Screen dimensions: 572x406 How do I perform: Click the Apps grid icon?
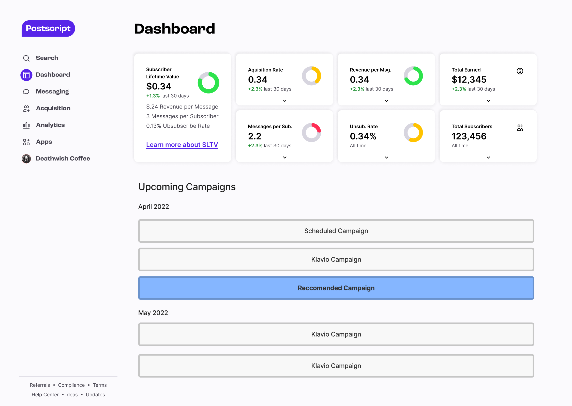(26, 142)
